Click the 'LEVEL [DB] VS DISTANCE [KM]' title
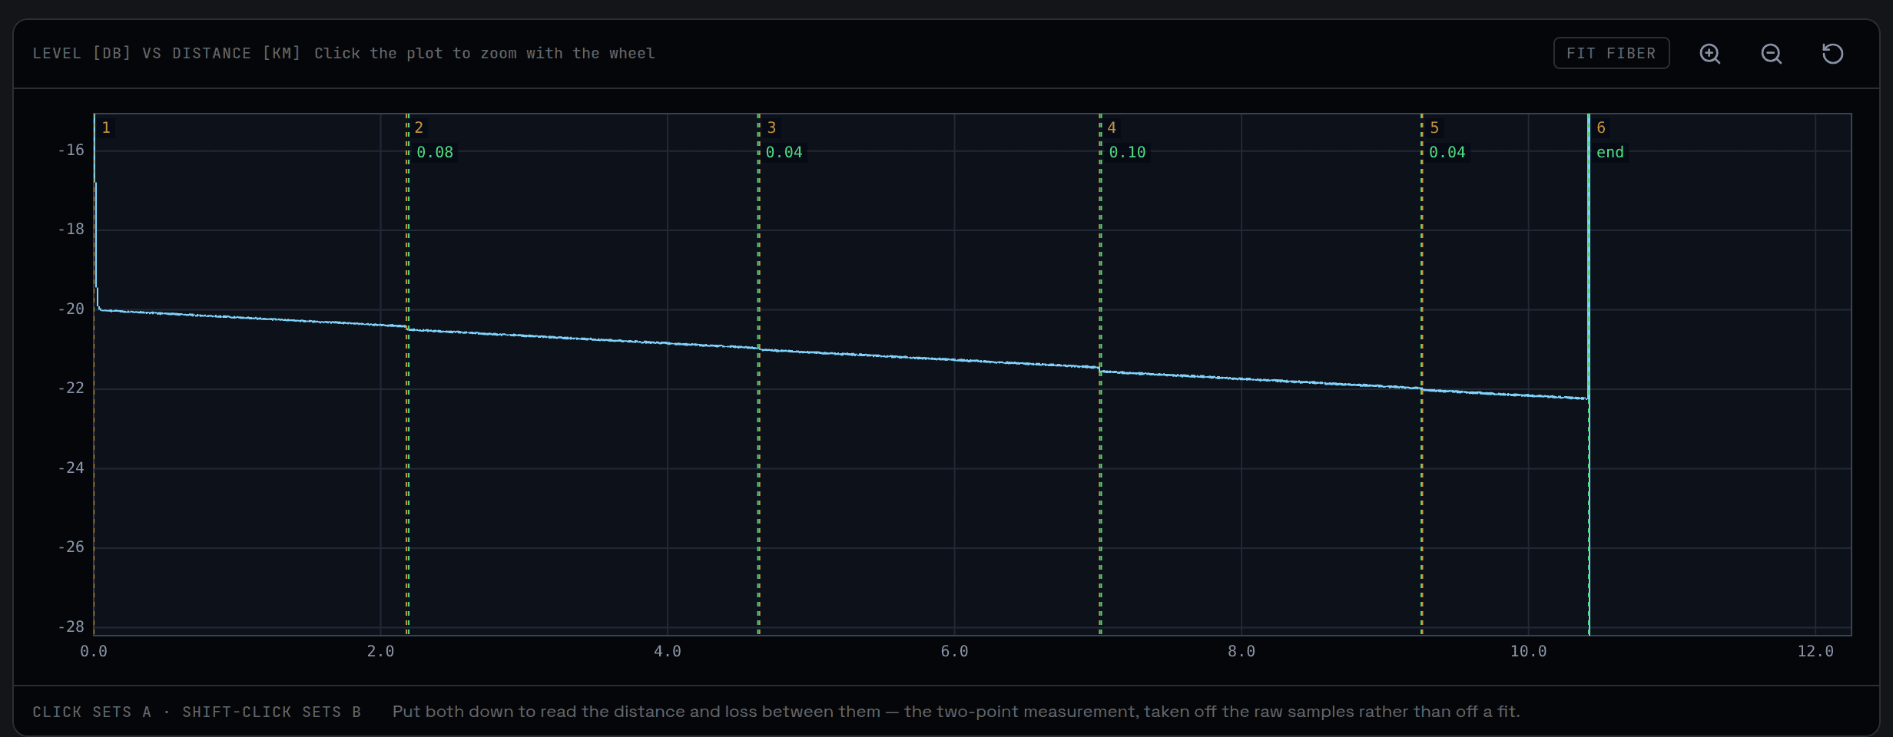 [167, 53]
